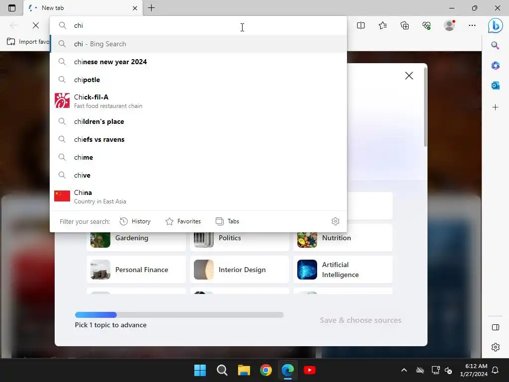Add a sidebar app with plus icon
Image resolution: width=509 pixels, height=382 pixels.
(495, 107)
